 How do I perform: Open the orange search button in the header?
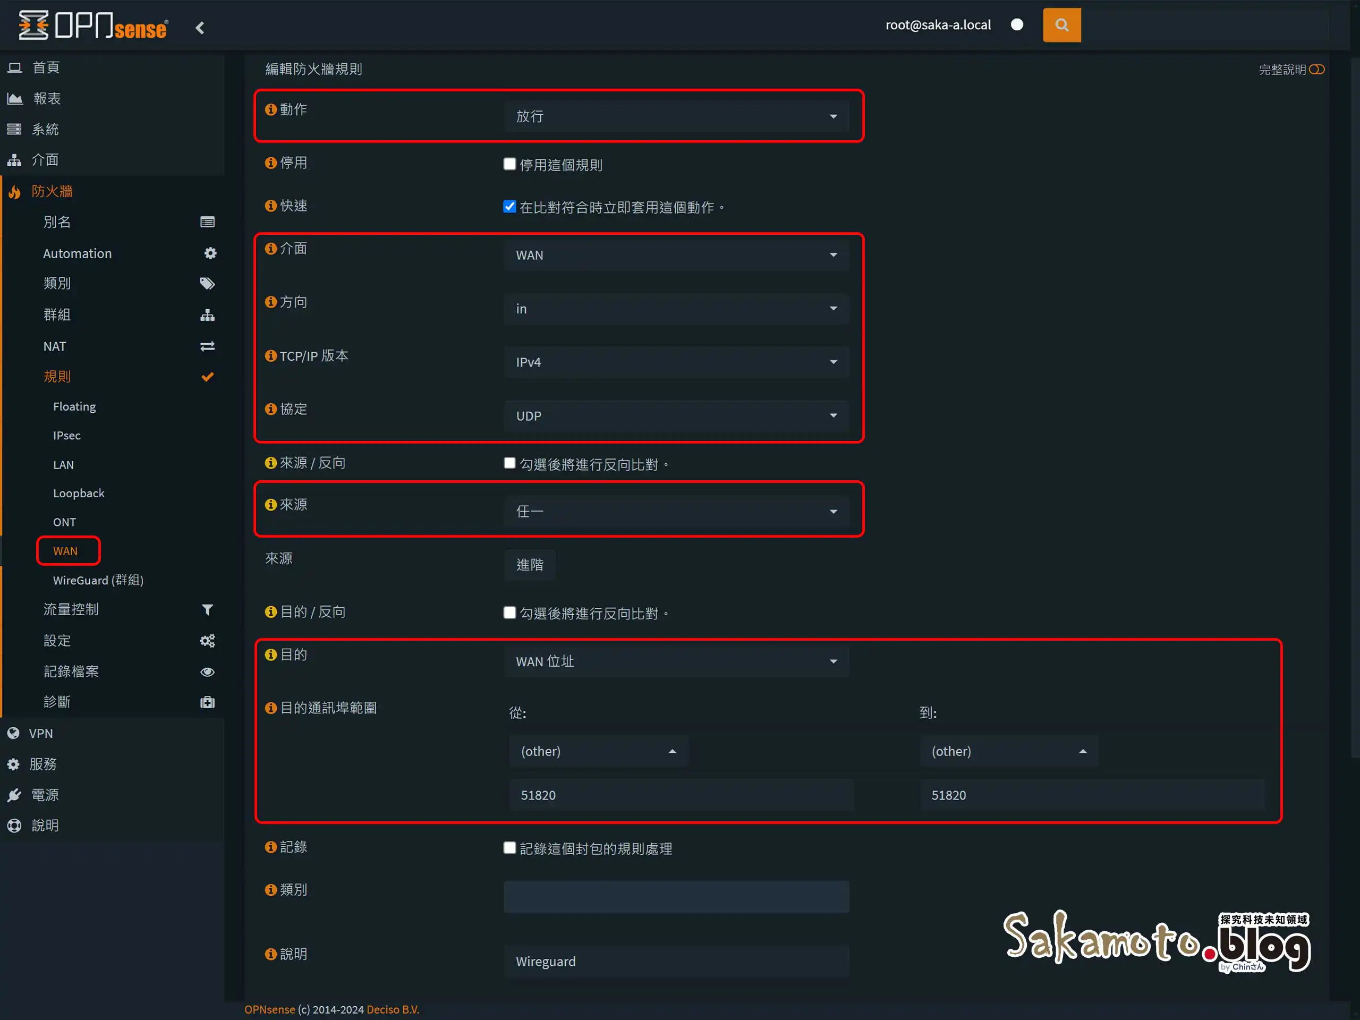[1062, 24]
